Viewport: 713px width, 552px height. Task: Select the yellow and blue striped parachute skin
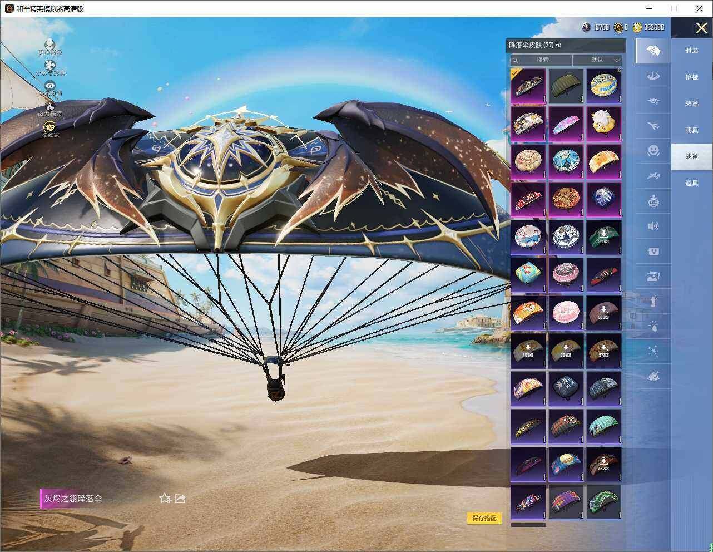coord(604,86)
